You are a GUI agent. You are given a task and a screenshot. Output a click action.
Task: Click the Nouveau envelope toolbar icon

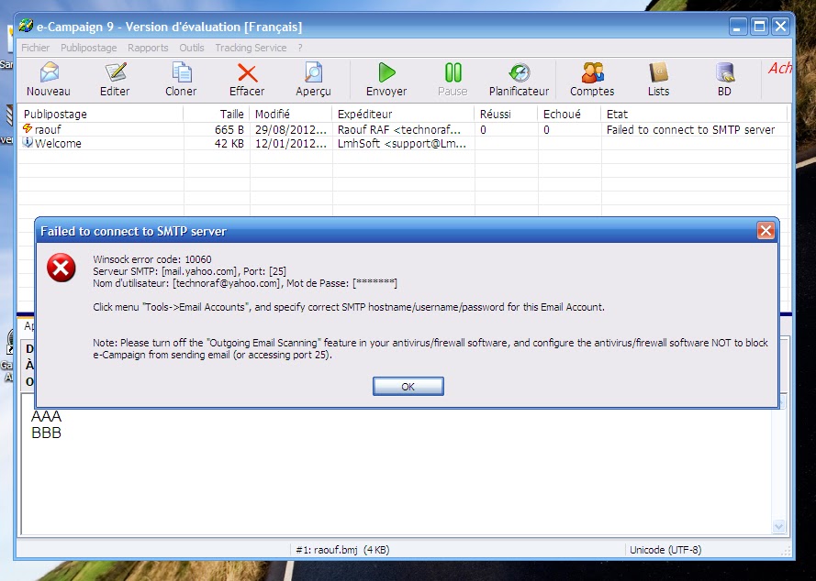tap(49, 72)
